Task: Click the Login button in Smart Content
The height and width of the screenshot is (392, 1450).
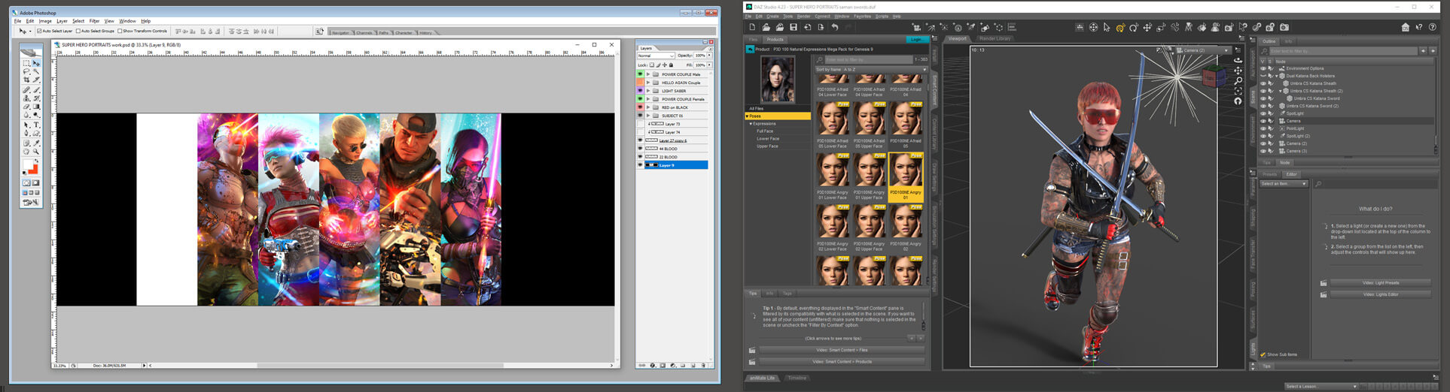Action: [916, 39]
